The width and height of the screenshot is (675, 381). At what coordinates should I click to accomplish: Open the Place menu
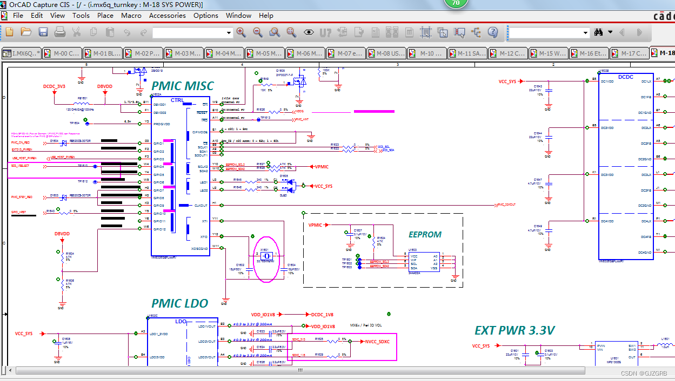(x=105, y=16)
